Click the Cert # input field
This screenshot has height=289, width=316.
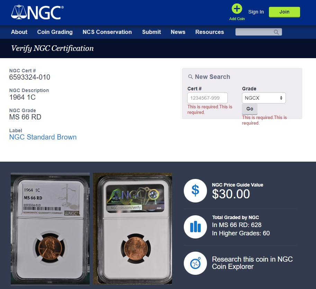click(207, 98)
